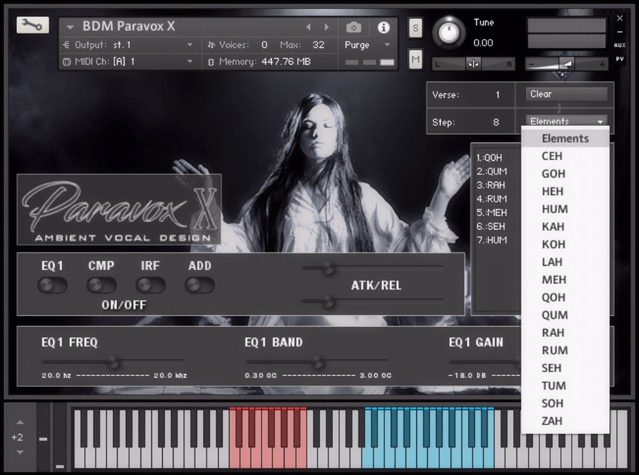Expand the BDM Paravox X instrument menu arrow
639x475 pixels.
[x=70, y=28]
